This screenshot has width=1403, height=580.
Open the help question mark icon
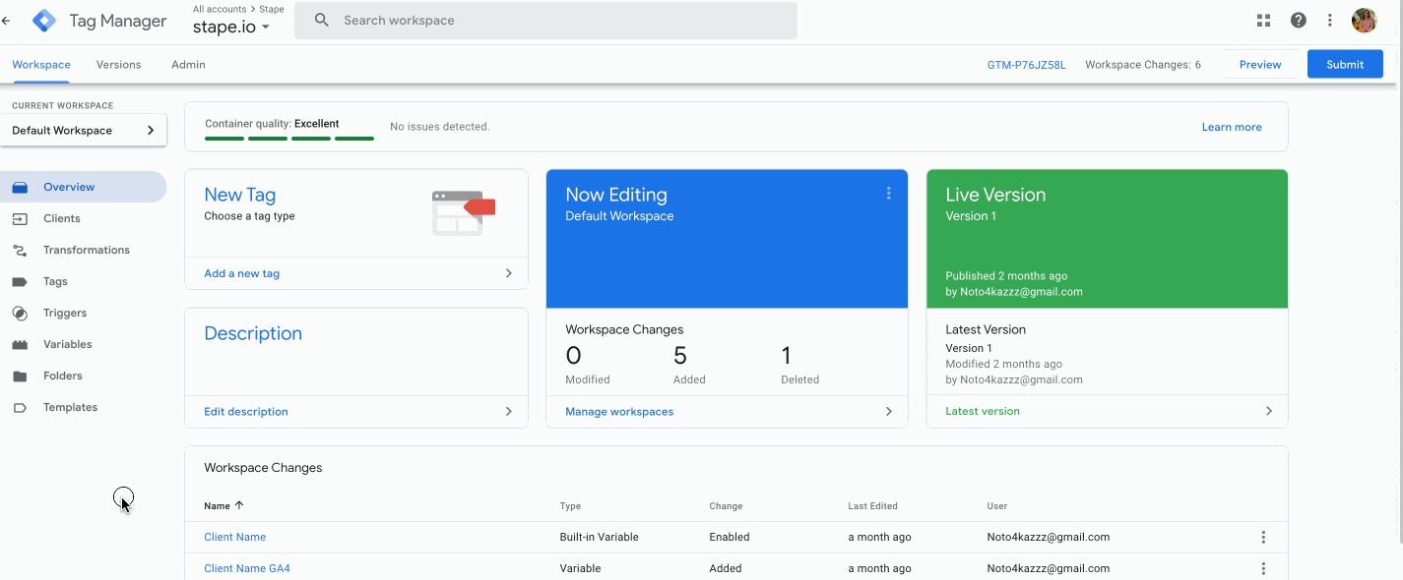(x=1298, y=20)
